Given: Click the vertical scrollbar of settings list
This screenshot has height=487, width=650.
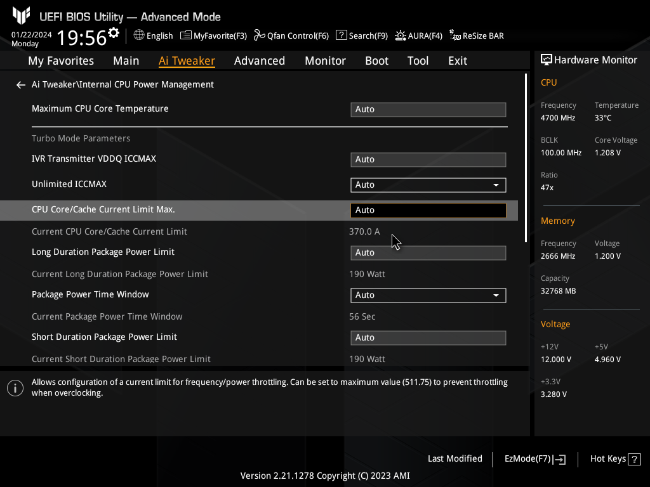Looking at the screenshot, I should tap(526, 159).
